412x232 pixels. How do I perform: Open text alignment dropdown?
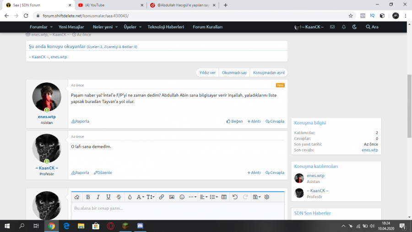click(x=204, y=197)
